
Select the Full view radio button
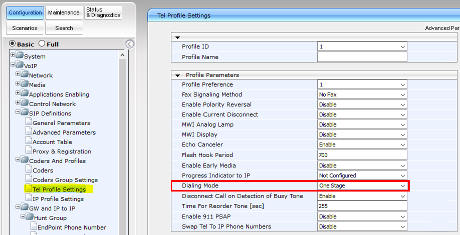[x=42, y=43]
